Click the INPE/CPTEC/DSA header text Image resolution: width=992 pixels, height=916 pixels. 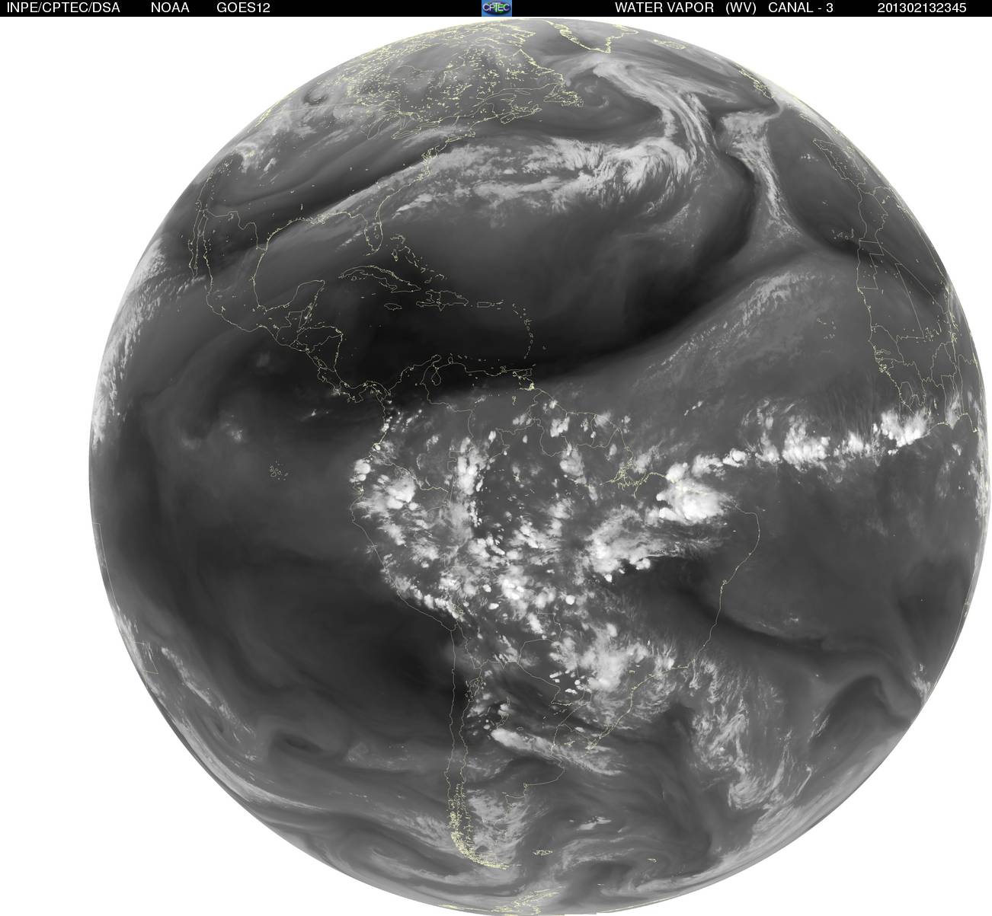63,8
